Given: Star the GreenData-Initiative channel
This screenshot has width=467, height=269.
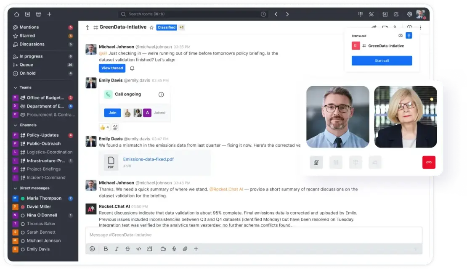Looking at the screenshot, I should (151, 26).
